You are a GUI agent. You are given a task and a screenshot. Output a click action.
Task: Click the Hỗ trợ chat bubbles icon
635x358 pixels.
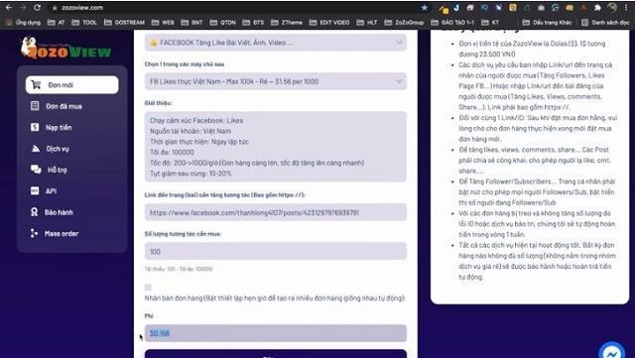36,170
